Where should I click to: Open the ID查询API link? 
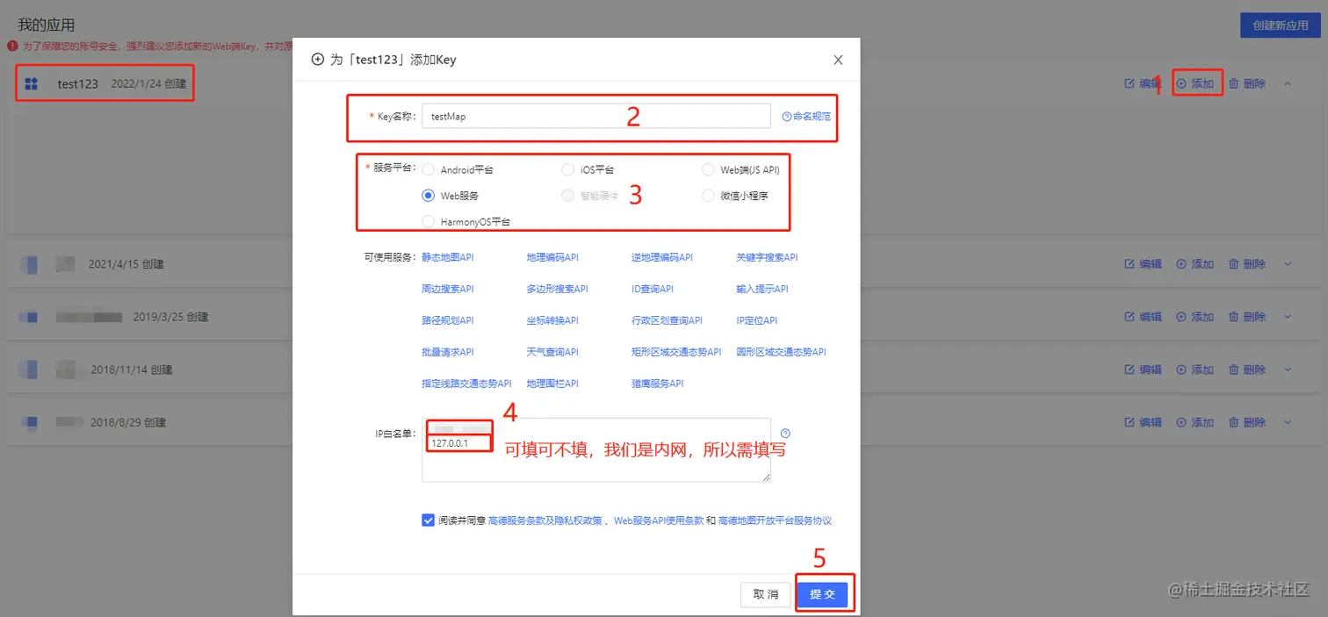click(653, 289)
